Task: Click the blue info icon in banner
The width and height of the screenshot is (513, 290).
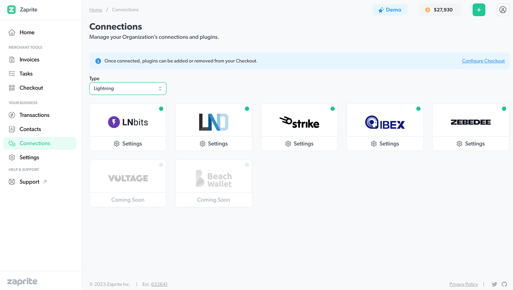Action: [98, 61]
